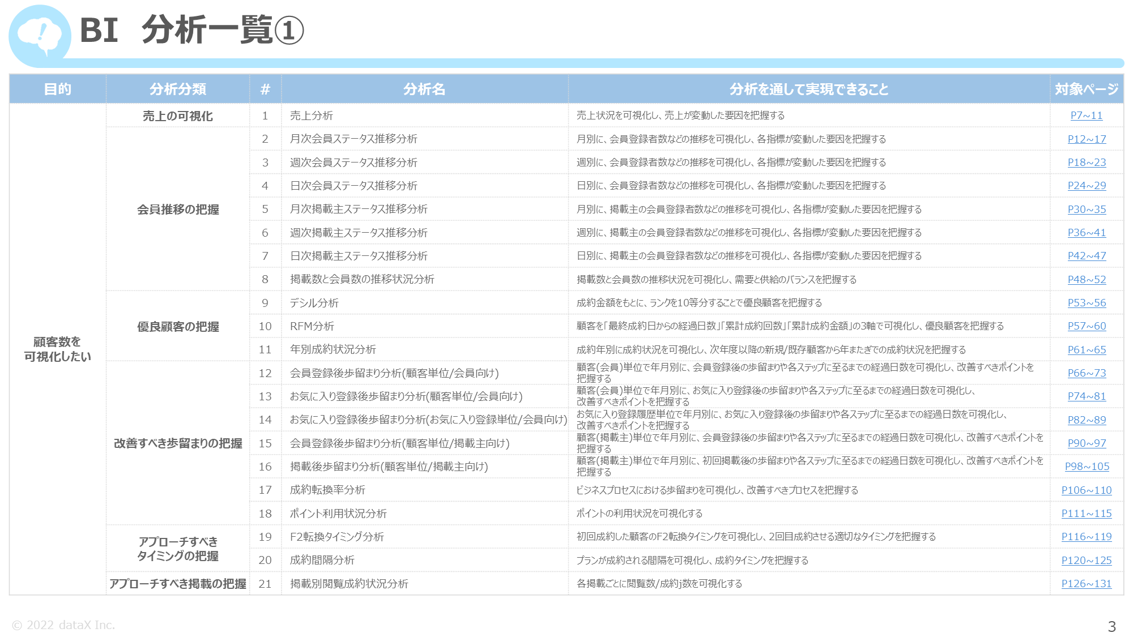1133x637 pixels.
Task: Click the thought-bubble exclamation icon by the title
Action: tap(40, 36)
